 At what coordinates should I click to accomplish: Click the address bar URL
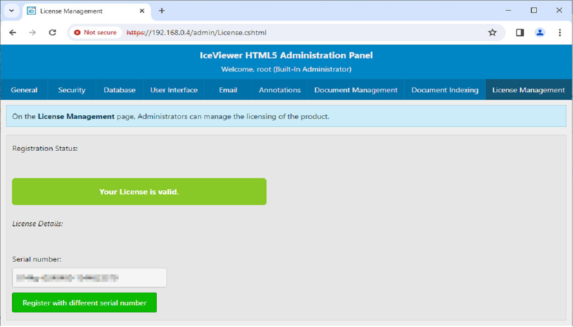(x=197, y=32)
